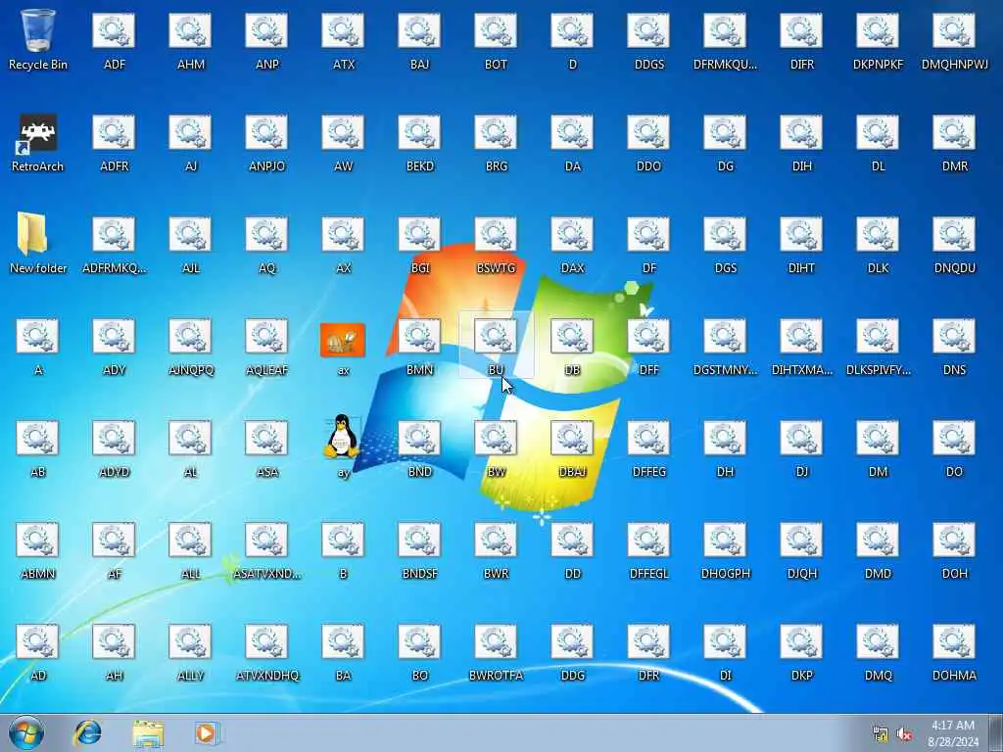This screenshot has width=1003, height=752.
Task: Click the orange snail icon named ax
Action: 343,340
